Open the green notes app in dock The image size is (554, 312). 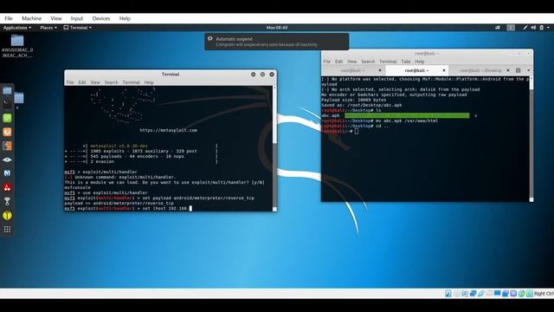tap(7, 118)
